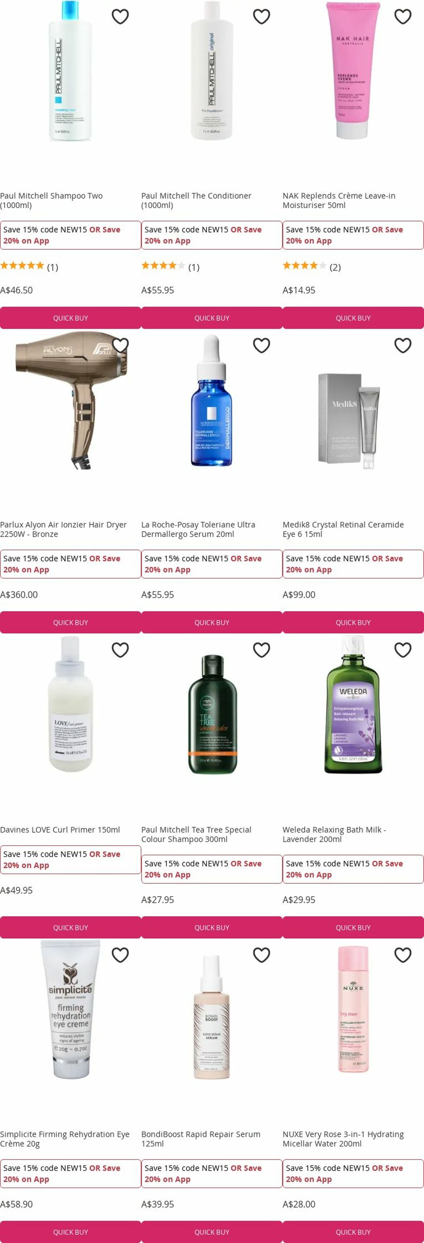Open star rating reviews for NAK Replends Crème
The image size is (424, 1243).
312,266
